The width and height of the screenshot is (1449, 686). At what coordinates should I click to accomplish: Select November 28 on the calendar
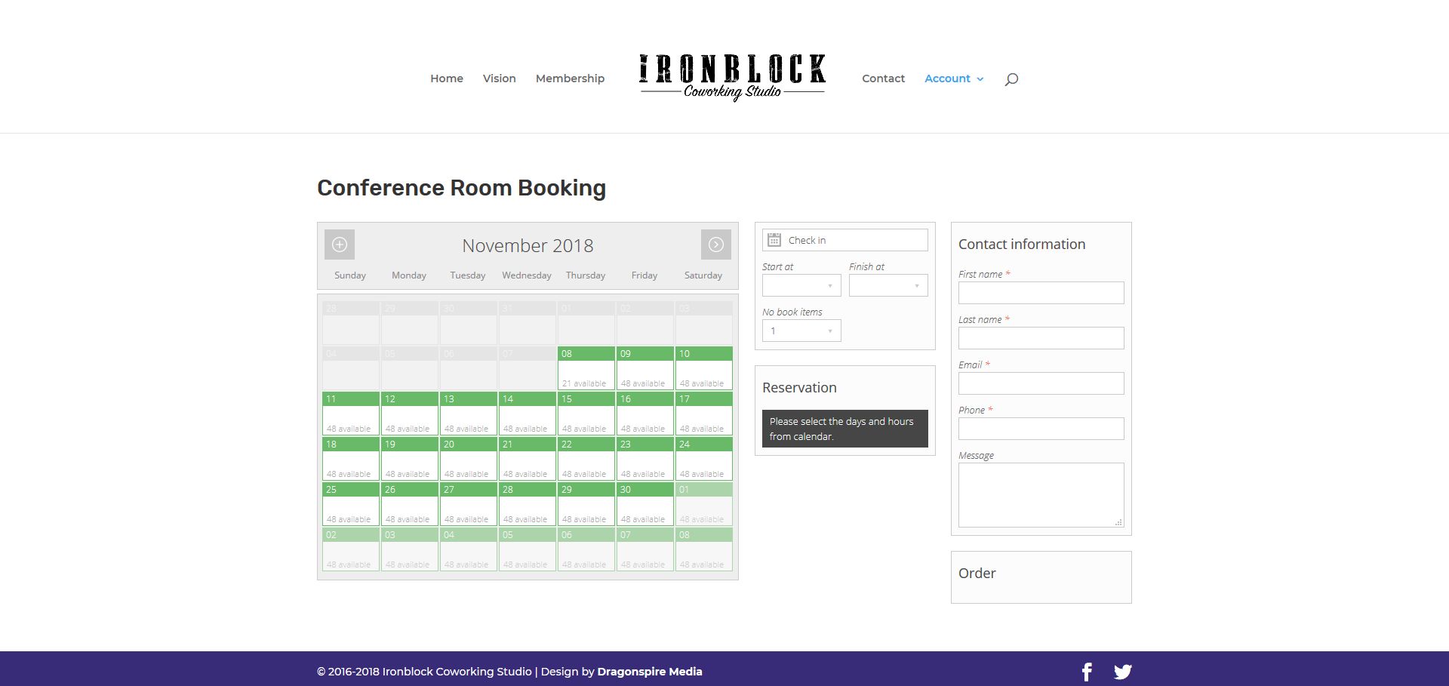click(528, 504)
